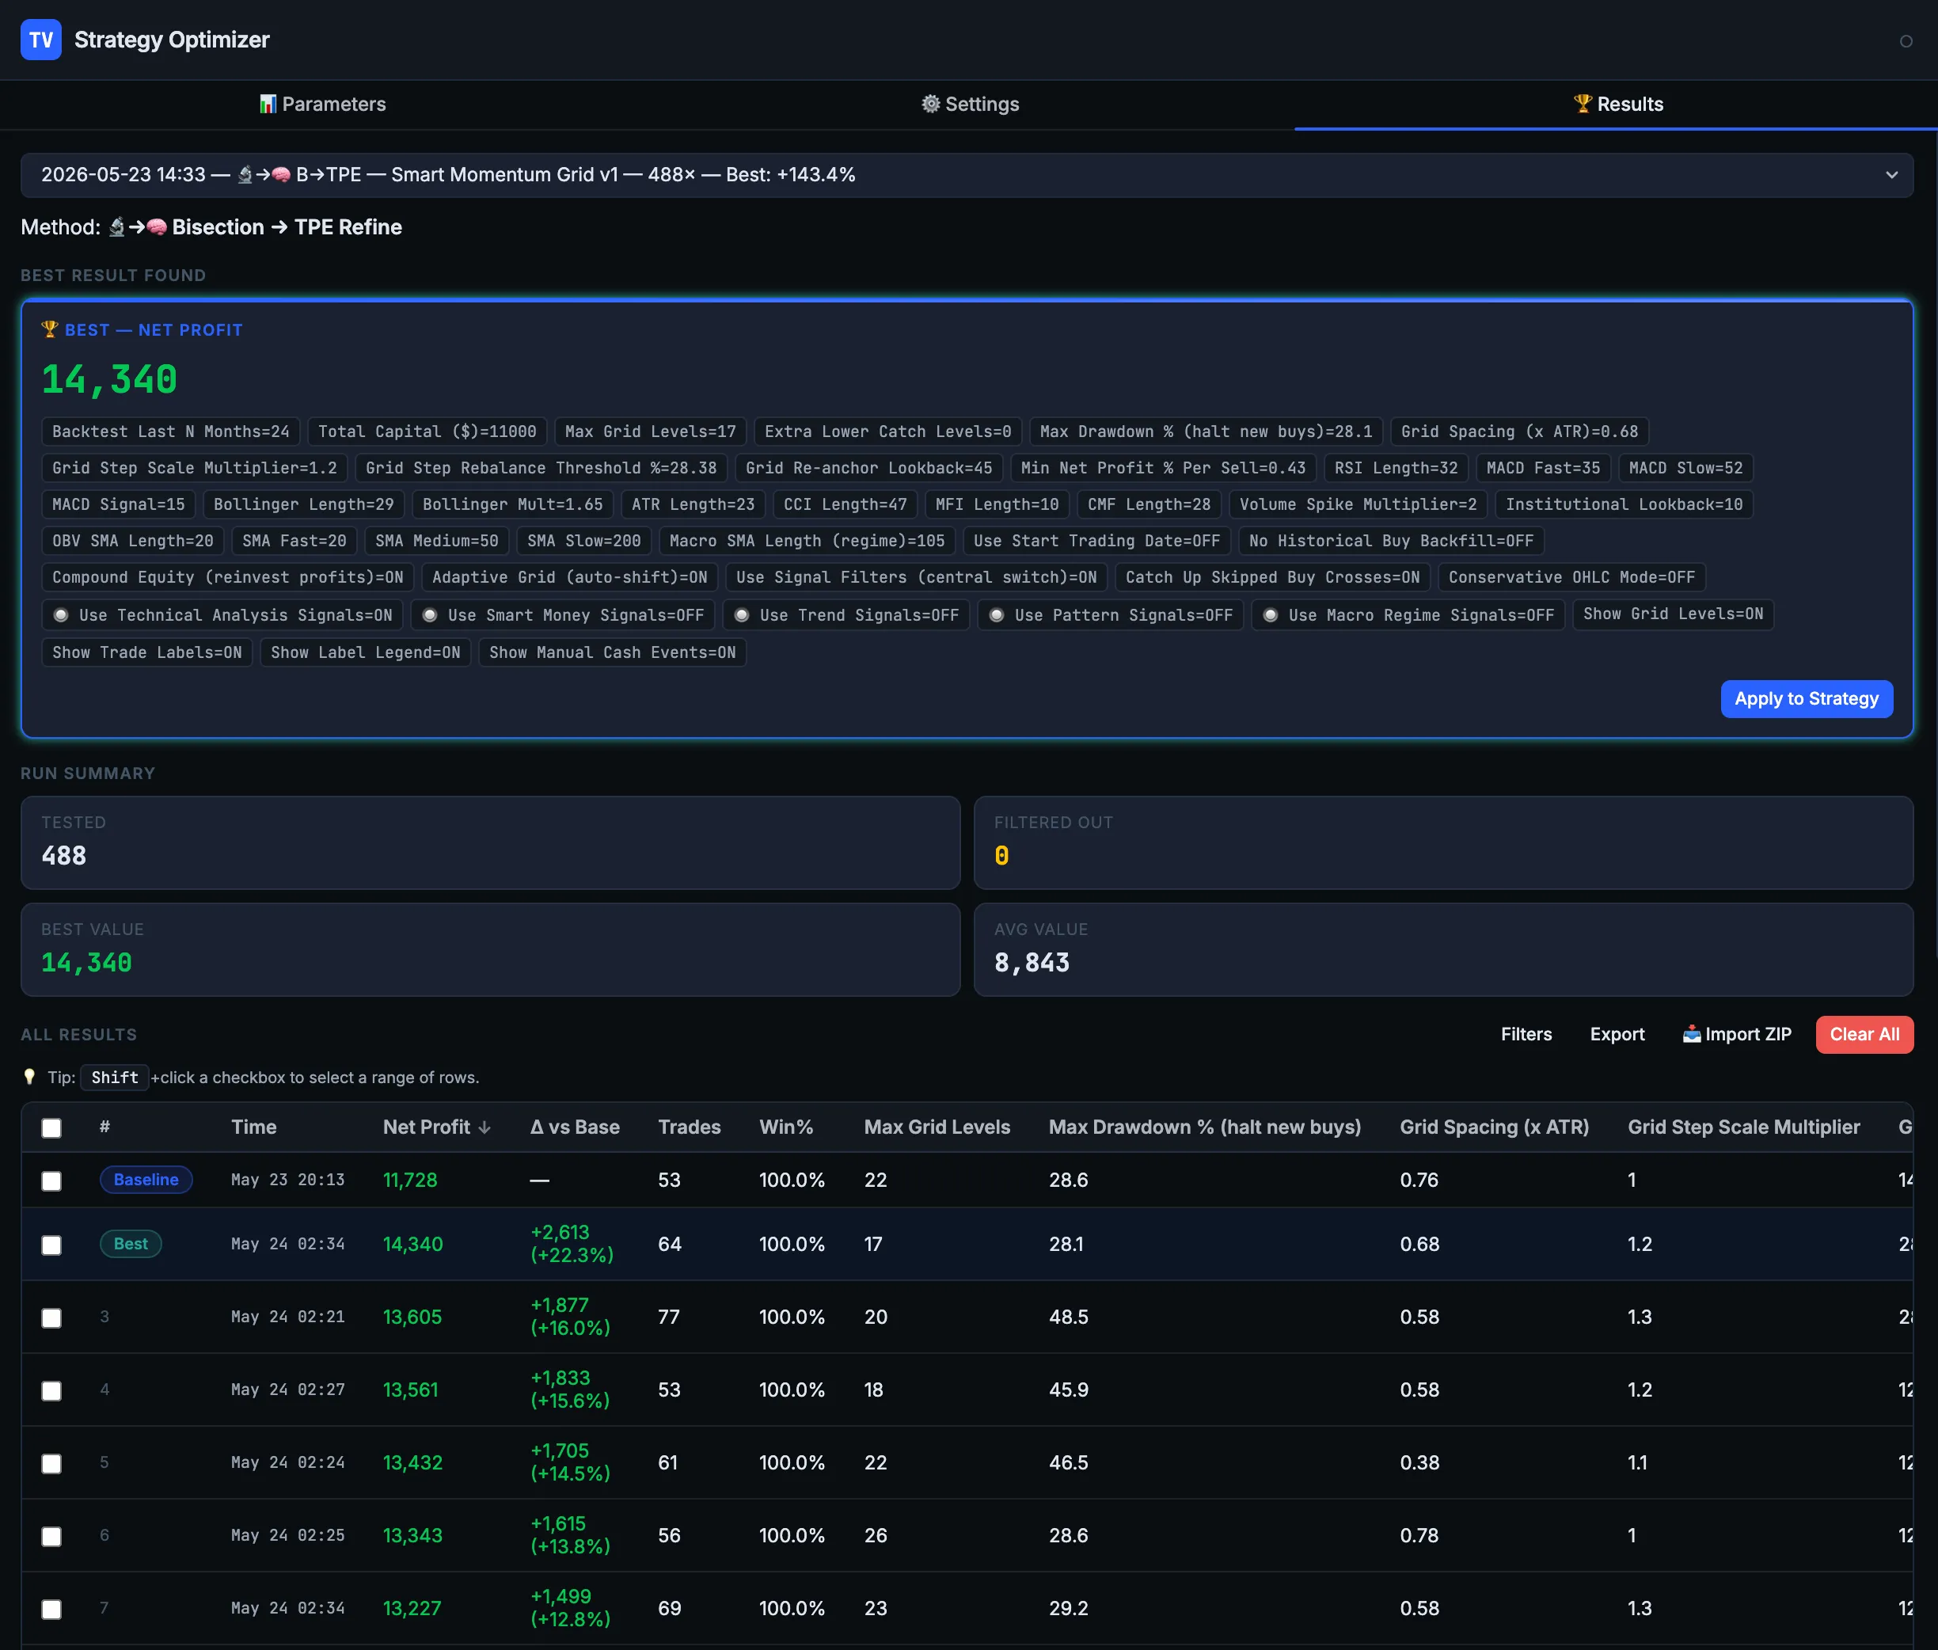The height and width of the screenshot is (1650, 1938).
Task: Click the Baseline badge
Action: (146, 1180)
